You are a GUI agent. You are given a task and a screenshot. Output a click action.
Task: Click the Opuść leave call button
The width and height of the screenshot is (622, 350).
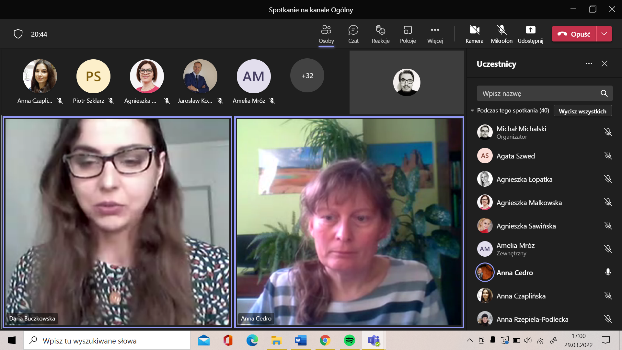coord(574,34)
